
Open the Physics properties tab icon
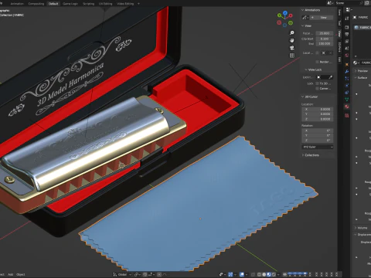pyautogui.click(x=347, y=85)
